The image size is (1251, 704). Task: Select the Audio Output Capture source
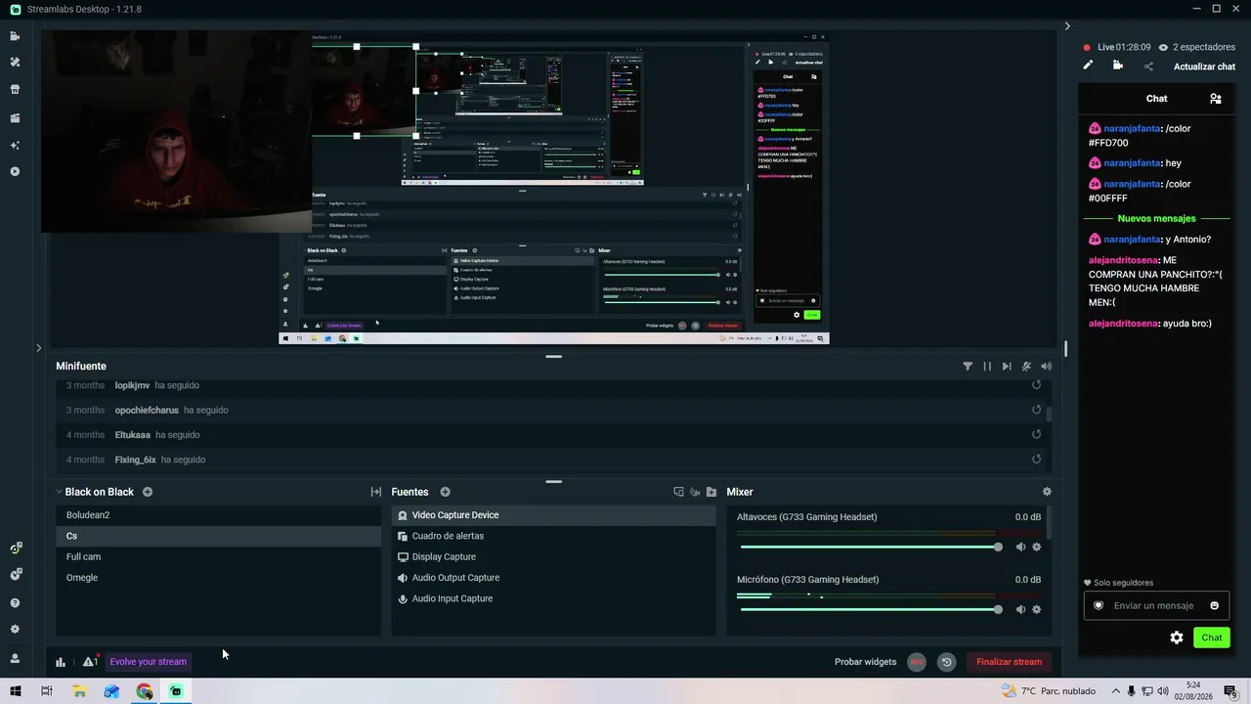(x=554, y=578)
